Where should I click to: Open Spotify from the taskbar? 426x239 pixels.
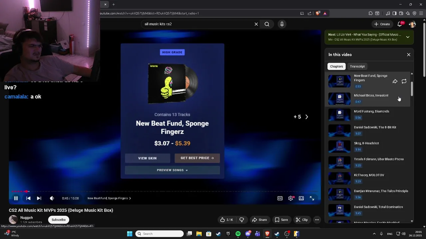pyautogui.click(x=238, y=234)
